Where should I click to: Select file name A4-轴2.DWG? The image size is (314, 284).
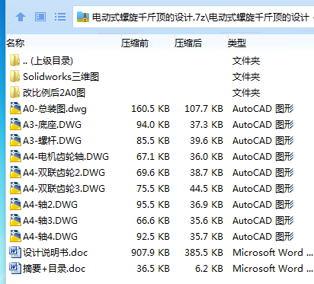click(x=50, y=205)
